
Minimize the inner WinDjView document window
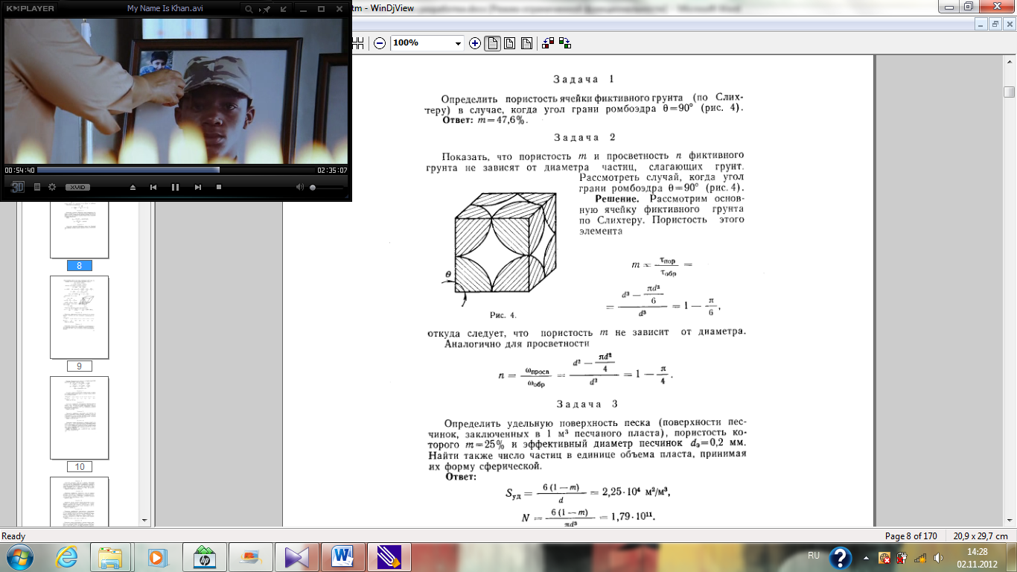click(982, 24)
